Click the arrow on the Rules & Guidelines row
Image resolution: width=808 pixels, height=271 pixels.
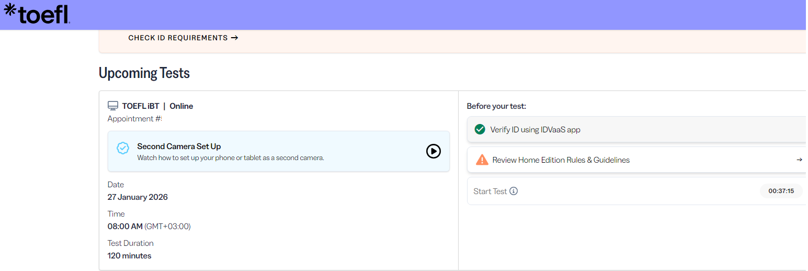pyautogui.click(x=799, y=160)
